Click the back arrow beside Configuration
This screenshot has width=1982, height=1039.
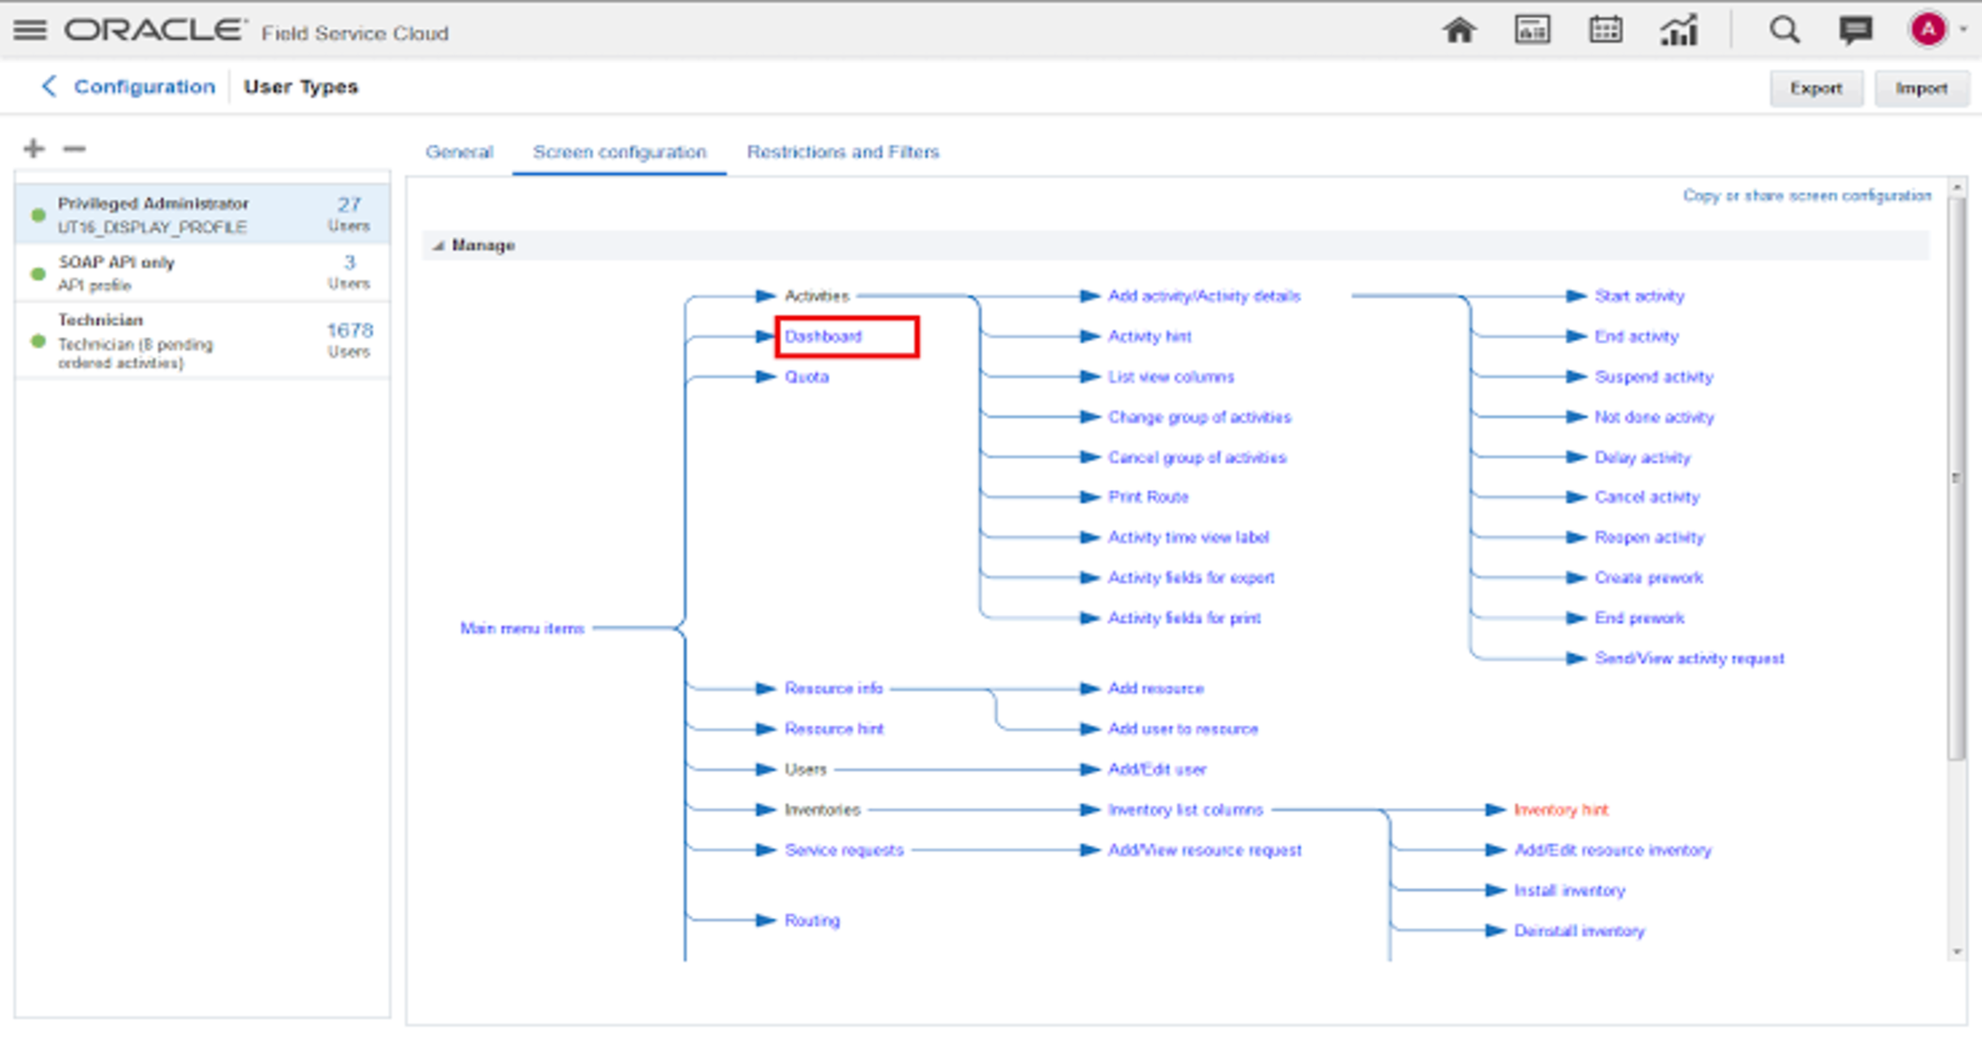[49, 86]
